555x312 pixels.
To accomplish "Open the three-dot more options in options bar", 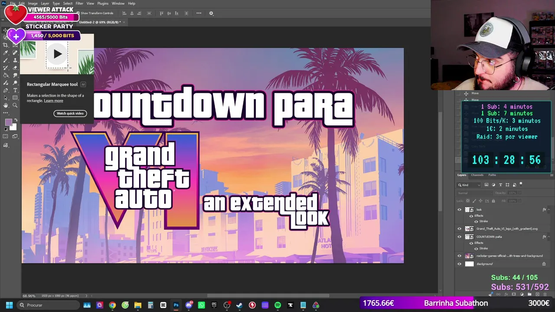I will 199,13.
